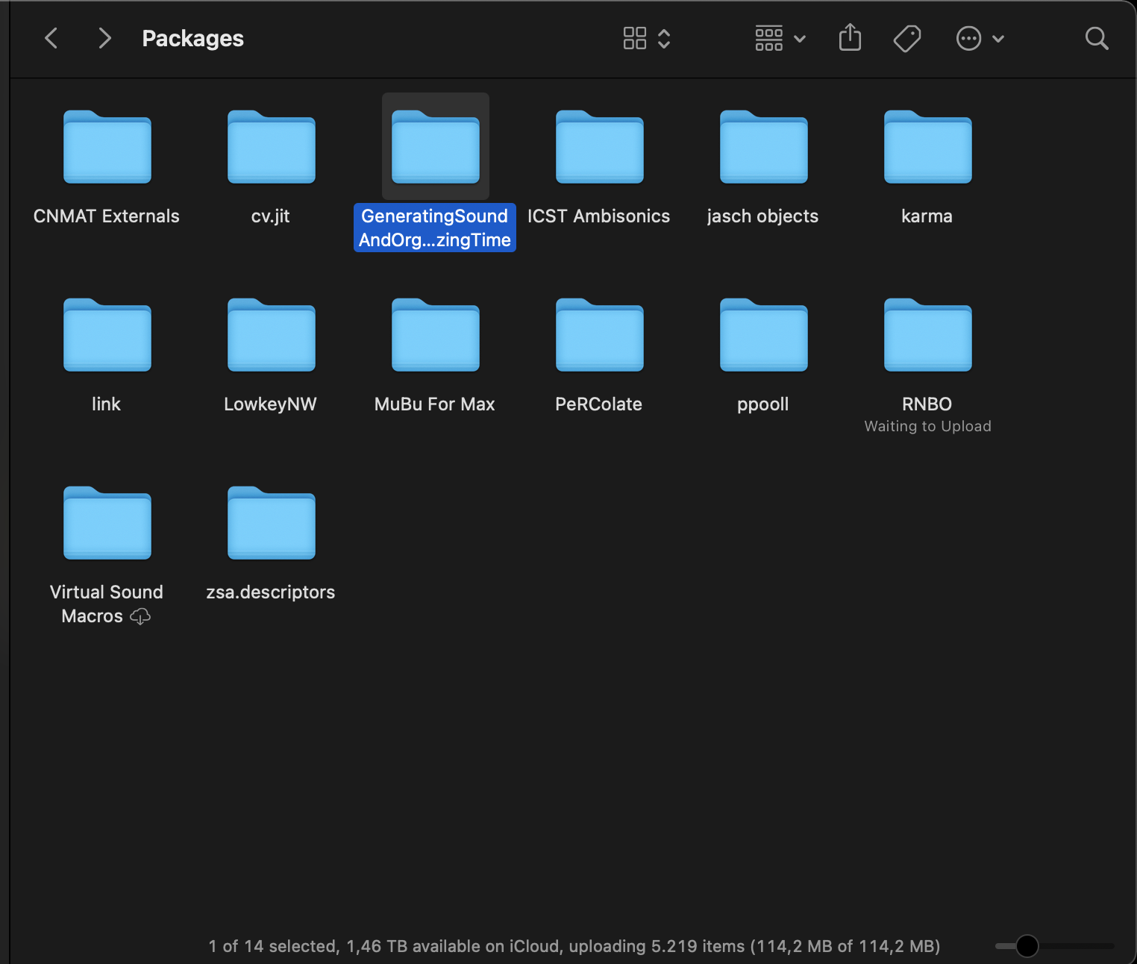Click the link folder name
This screenshot has height=964, width=1137.
point(107,404)
